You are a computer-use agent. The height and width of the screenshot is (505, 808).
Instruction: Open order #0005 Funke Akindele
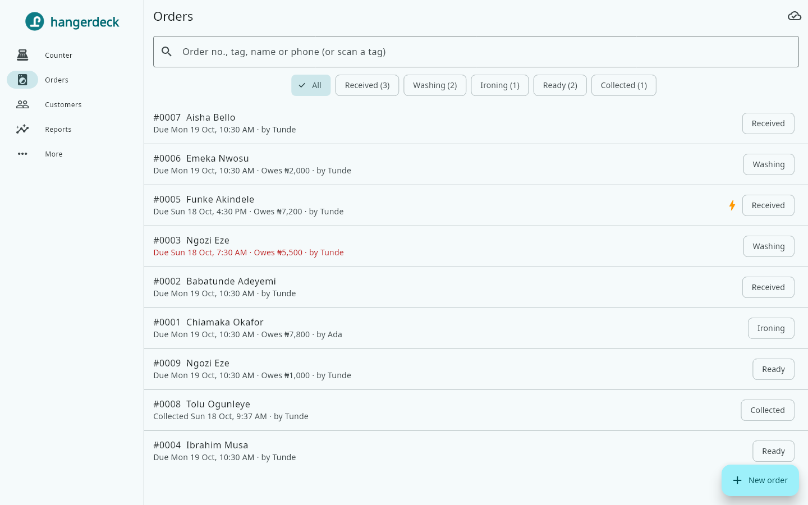point(476,205)
